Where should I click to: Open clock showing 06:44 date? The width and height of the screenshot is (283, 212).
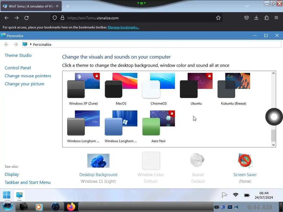coord(264,195)
